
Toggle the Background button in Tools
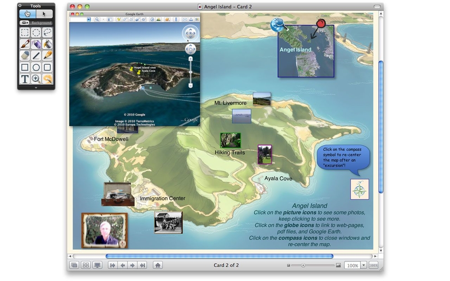click(x=36, y=22)
